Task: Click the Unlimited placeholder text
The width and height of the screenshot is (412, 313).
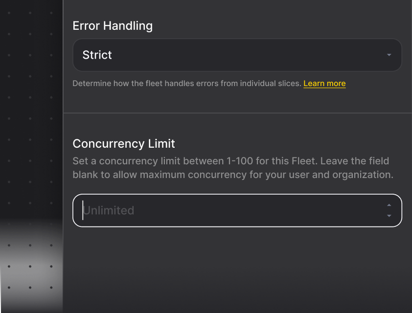Action: 109,210
